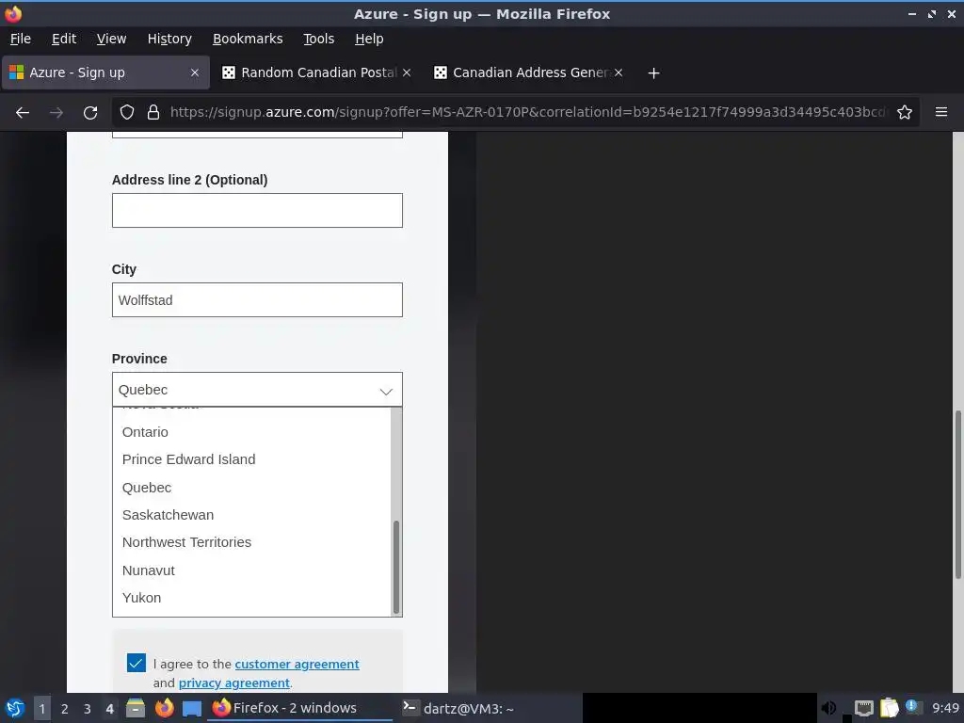This screenshot has width=964, height=723.
Task: Open the View menu
Action: pos(111,39)
